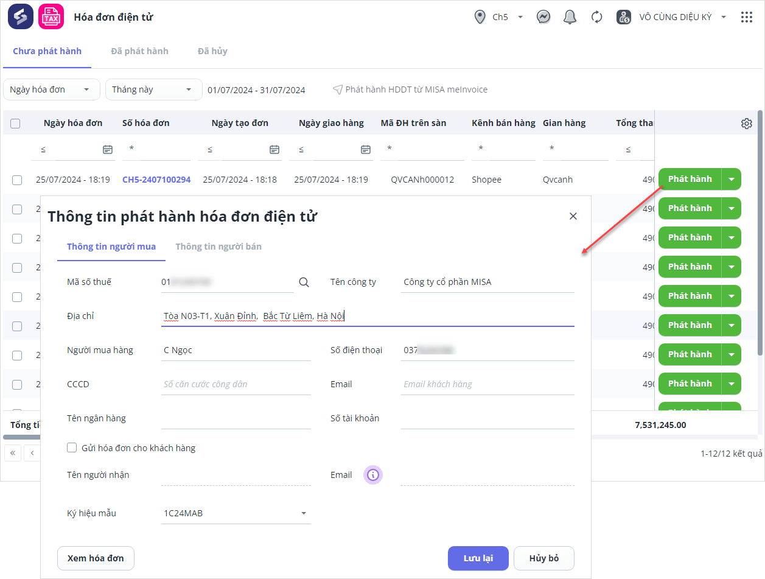Viewport: 765px width, 579px height.
Task: Open invoice link CH5-2407100294
Action: pyautogui.click(x=156, y=180)
